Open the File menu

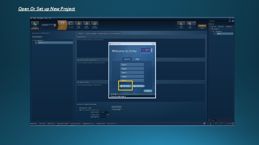(31, 18)
